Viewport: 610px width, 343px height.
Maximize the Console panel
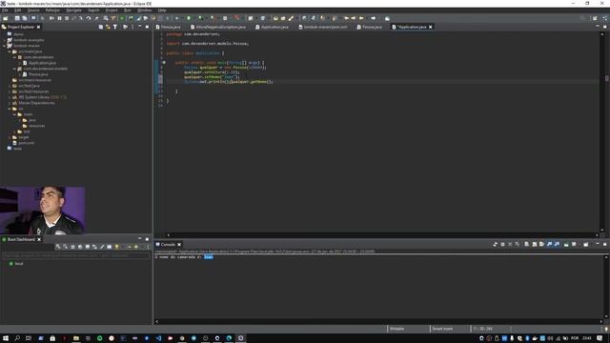(604, 244)
